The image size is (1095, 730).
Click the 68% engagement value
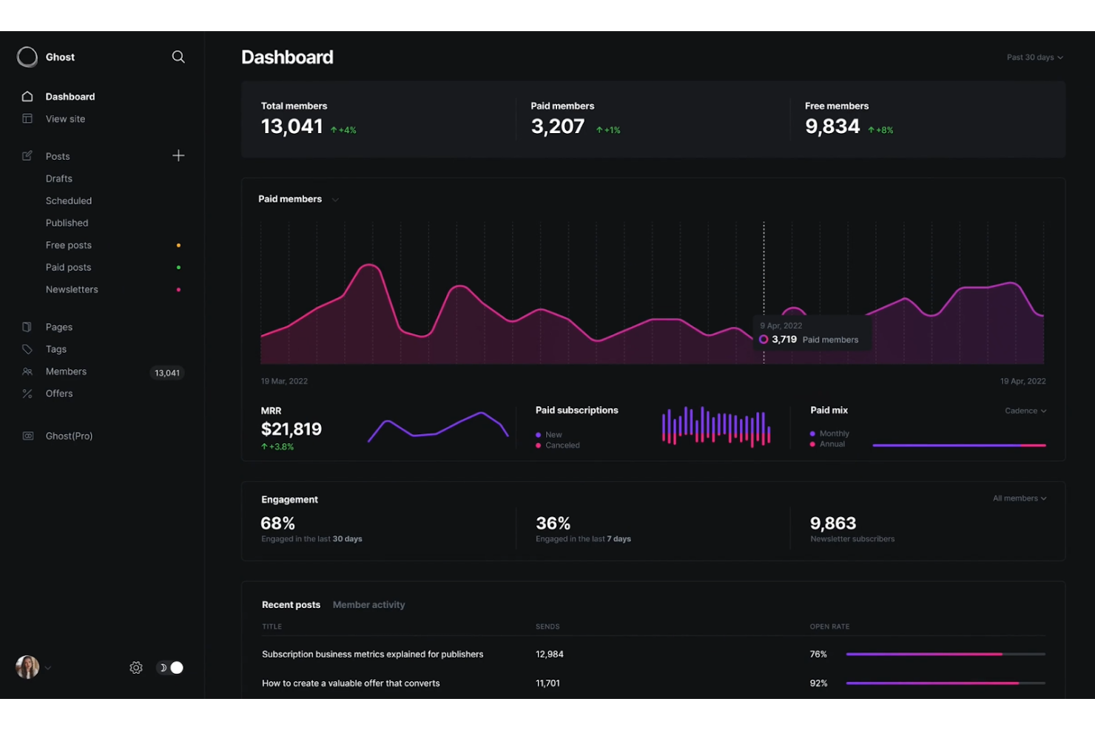click(277, 524)
